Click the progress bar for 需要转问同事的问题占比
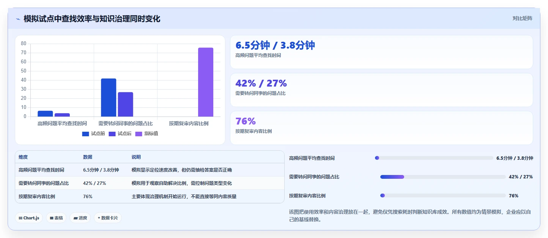Image resolution: width=548 pixels, height=238 pixels. [443, 177]
